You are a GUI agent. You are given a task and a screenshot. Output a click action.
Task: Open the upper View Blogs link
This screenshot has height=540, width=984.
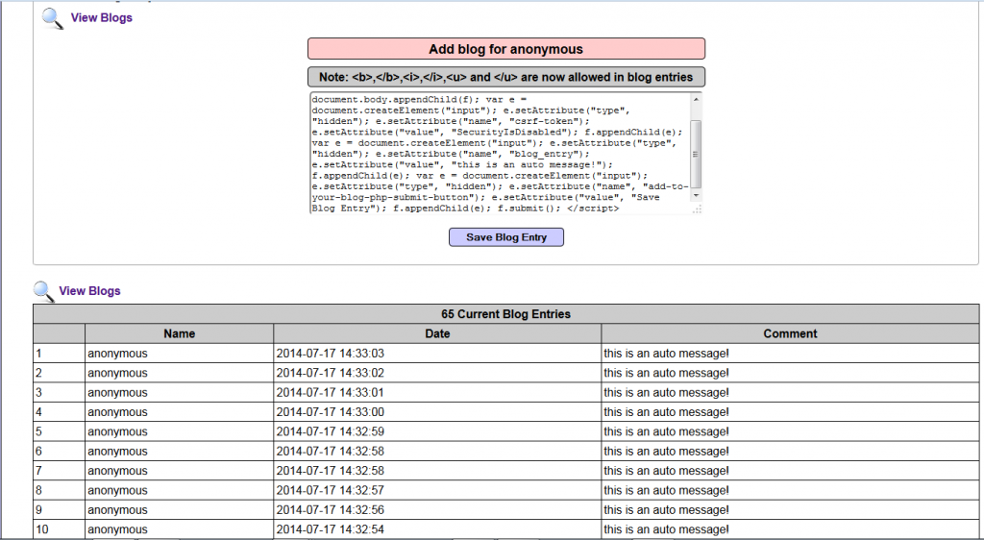click(101, 17)
